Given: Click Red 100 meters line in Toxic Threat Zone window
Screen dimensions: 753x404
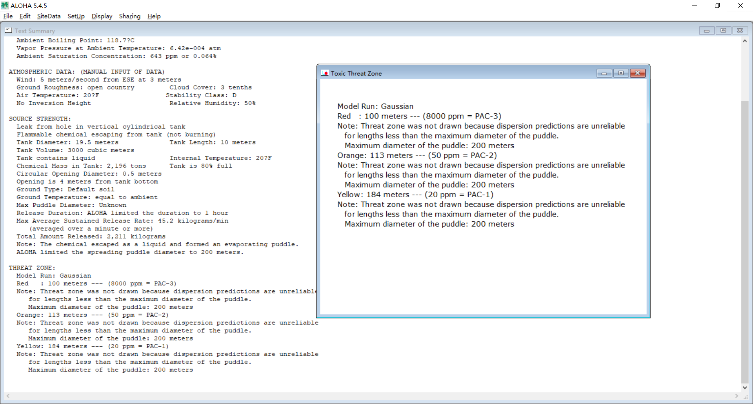Looking at the screenshot, I should [419, 116].
